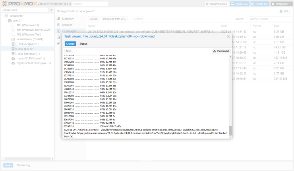
Task: Open the root@pam user menu
Action: pos(281,4)
